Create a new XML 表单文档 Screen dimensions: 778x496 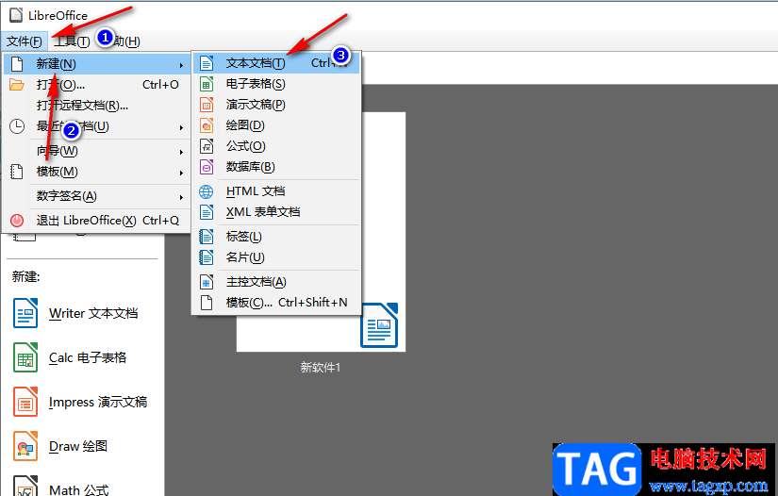click(276, 212)
